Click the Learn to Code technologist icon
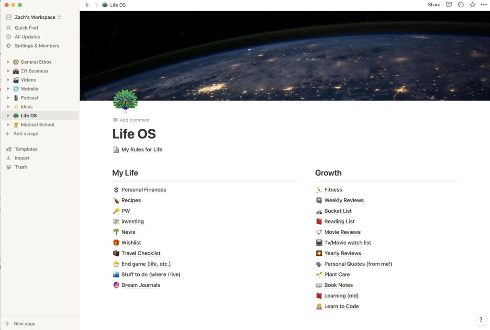 [x=319, y=306]
